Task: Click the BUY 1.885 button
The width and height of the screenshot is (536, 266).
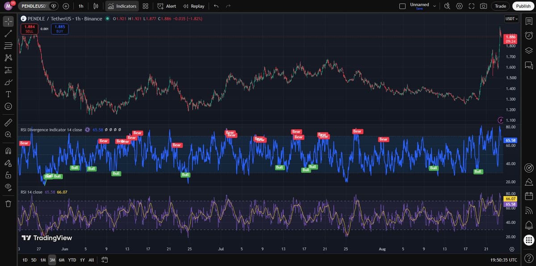Action: (x=59, y=29)
